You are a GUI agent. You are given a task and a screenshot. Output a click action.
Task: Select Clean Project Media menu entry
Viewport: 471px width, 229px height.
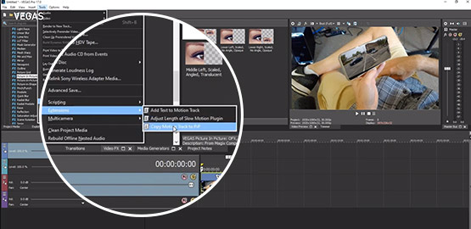pos(67,130)
